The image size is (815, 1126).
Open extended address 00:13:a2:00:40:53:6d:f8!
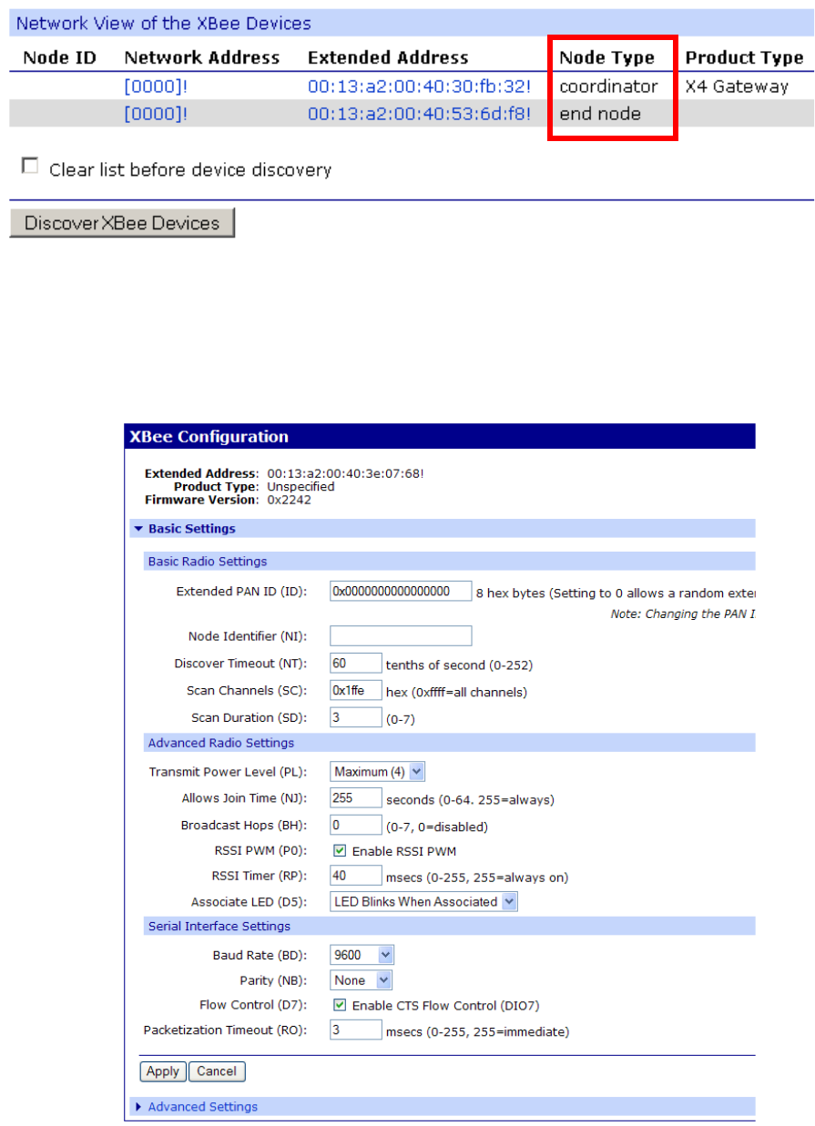[419, 115]
